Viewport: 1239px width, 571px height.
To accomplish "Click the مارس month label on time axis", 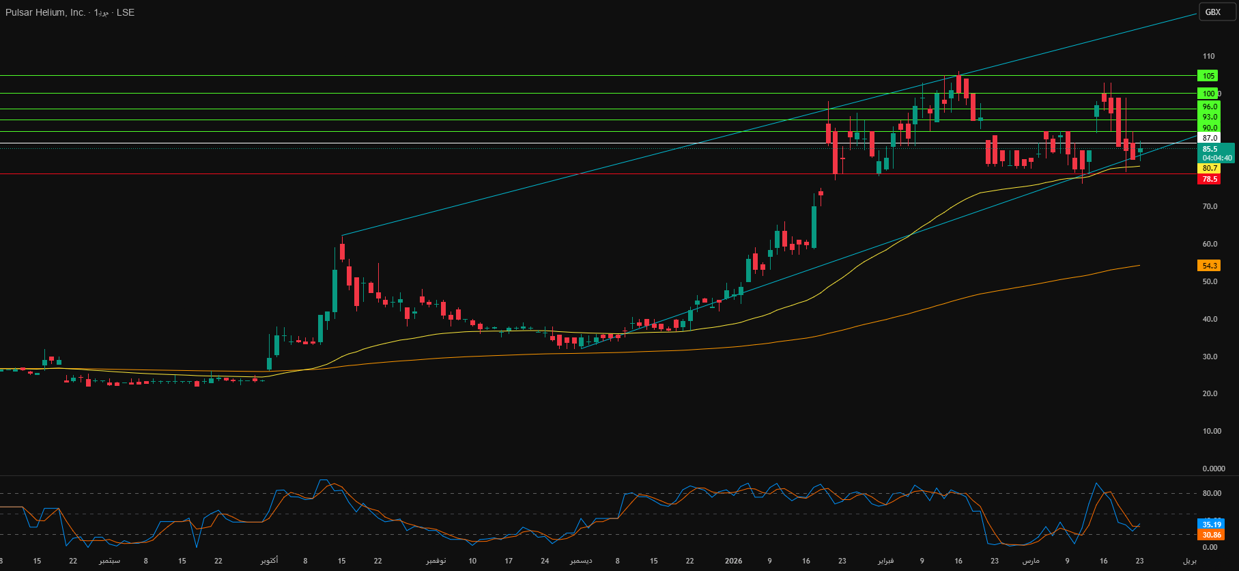I will click(x=1030, y=561).
